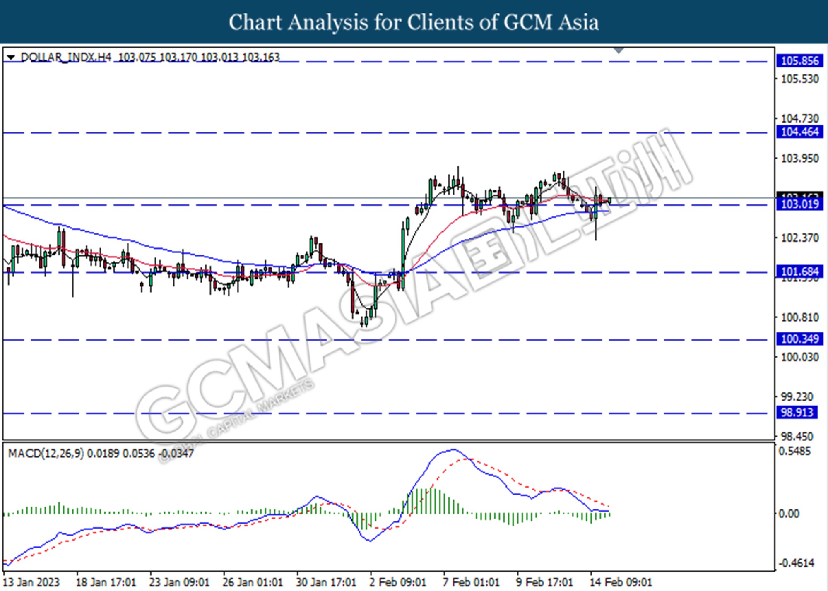Click the 18 Jan 17:01 date label
Screen dimensions: 828x591
pyautogui.click(x=106, y=582)
